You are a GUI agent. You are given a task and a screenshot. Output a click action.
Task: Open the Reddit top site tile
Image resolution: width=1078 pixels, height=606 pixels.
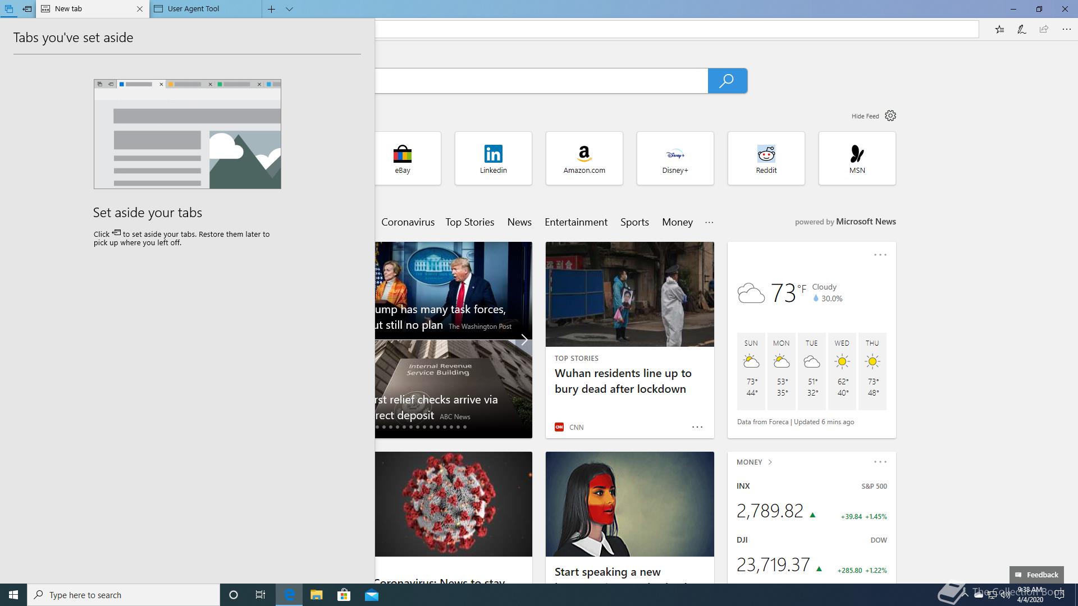click(x=766, y=158)
